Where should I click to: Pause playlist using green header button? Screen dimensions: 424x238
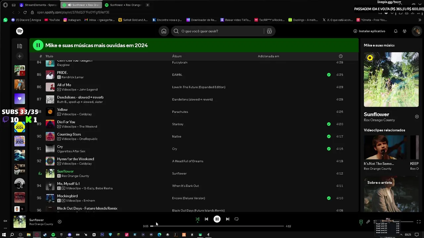38,45
